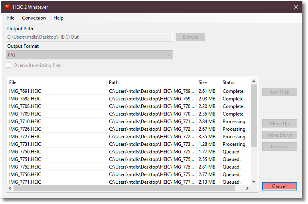Viewport: 308px width, 204px height.
Task: Click the 1.77 MB size cell
Action: 207,152
